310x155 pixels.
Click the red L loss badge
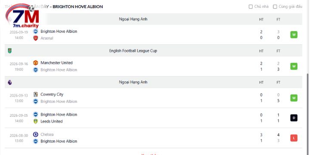point(294,138)
